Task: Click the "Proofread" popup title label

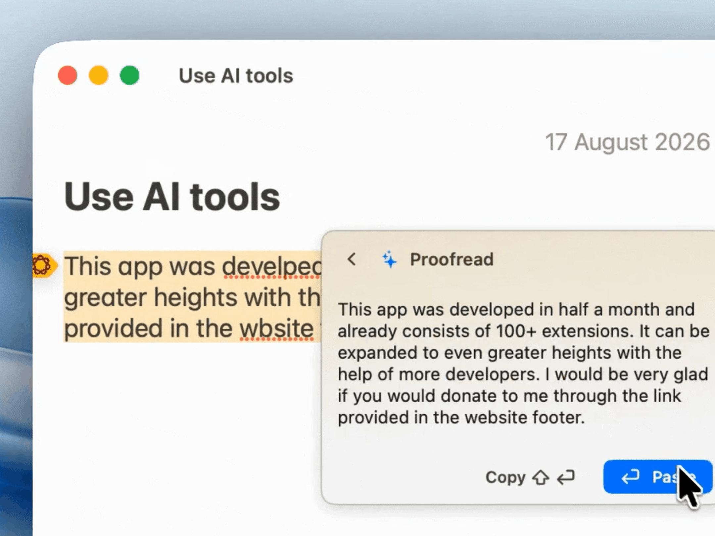Action: coord(452,259)
